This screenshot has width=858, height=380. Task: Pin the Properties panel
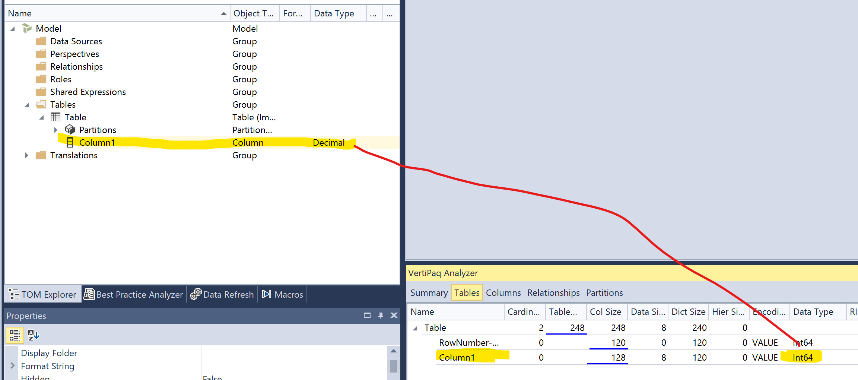(x=380, y=315)
